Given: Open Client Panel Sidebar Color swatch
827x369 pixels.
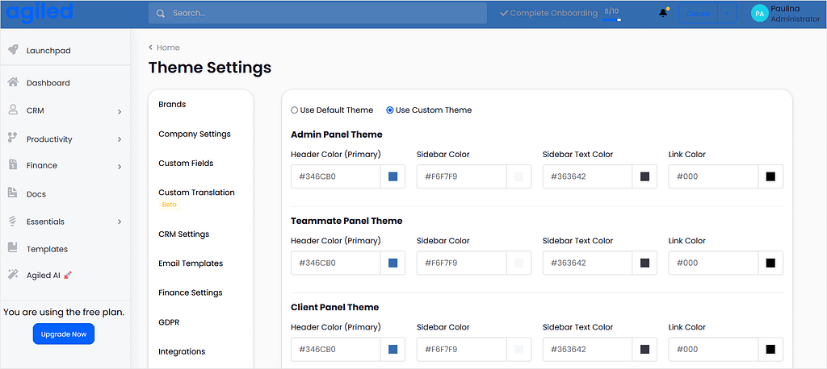Looking at the screenshot, I should coord(518,349).
